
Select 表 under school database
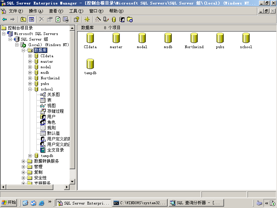[x=49, y=100]
